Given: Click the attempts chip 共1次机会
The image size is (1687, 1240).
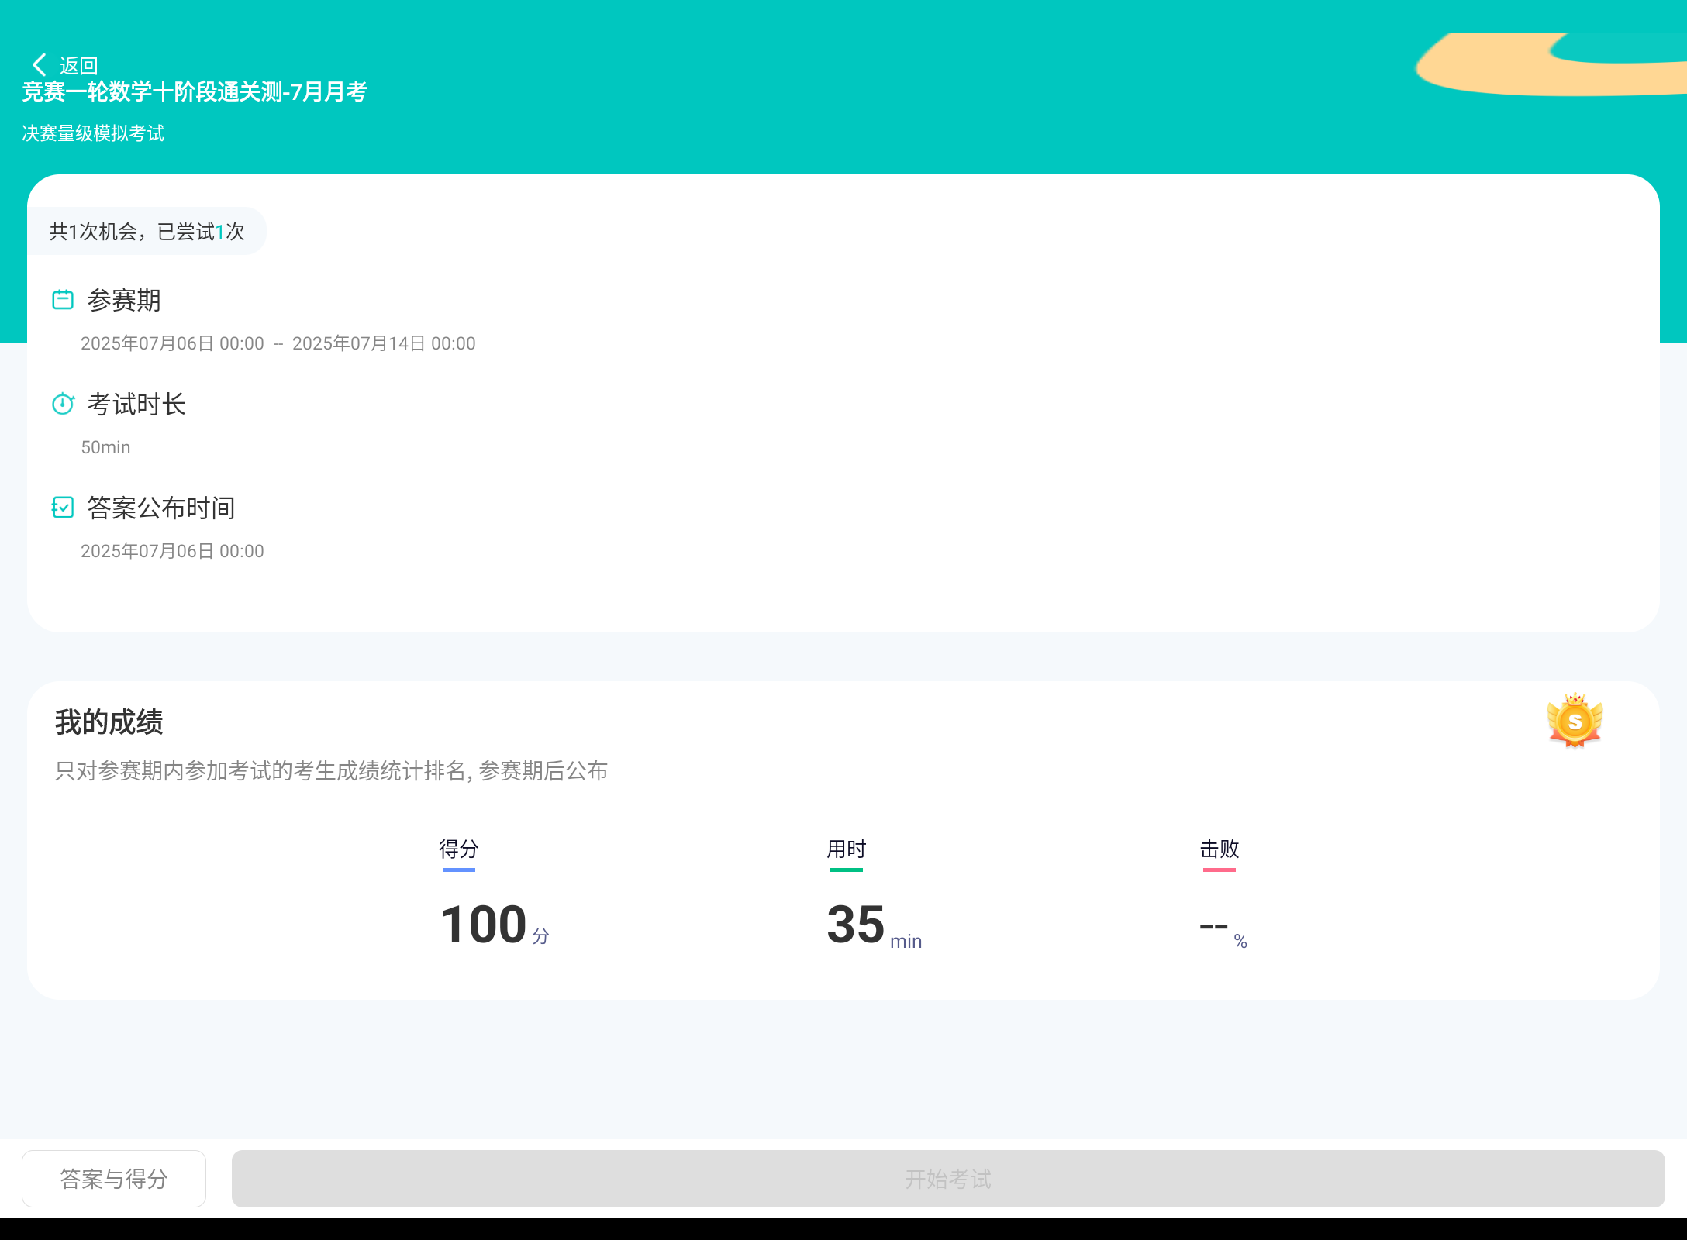Looking at the screenshot, I should [147, 232].
